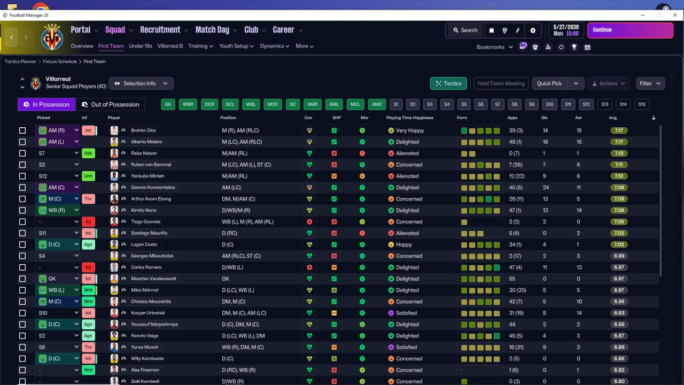Viewport: 684px width, 385px height.
Task: Click Brahim Díaz's player portrait icon
Action: pyautogui.click(x=114, y=130)
